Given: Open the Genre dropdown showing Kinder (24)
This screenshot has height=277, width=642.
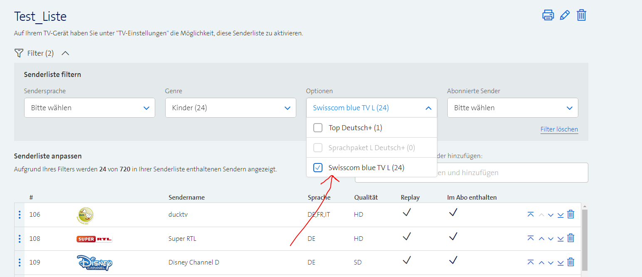Looking at the screenshot, I should pyautogui.click(x=231, y=107).
